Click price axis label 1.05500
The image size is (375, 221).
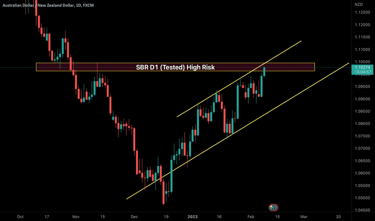click(x=362, y=185)
